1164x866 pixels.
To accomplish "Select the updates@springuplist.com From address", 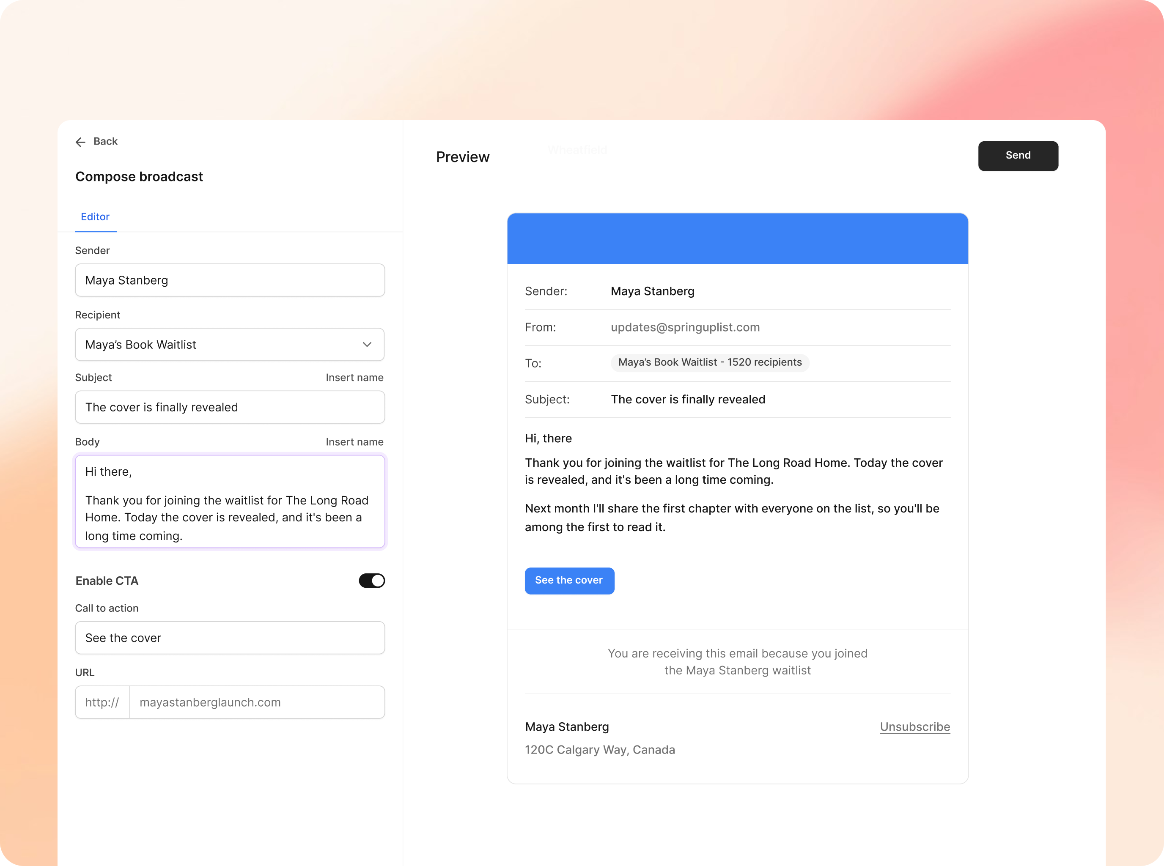I will [685, 328].
